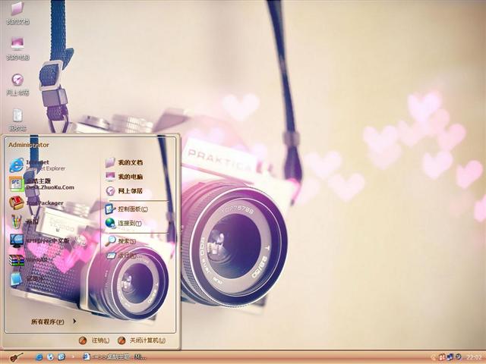Select the My Computer desktop icon
Viewport: 486px width, 364px height.
(17, 47)
